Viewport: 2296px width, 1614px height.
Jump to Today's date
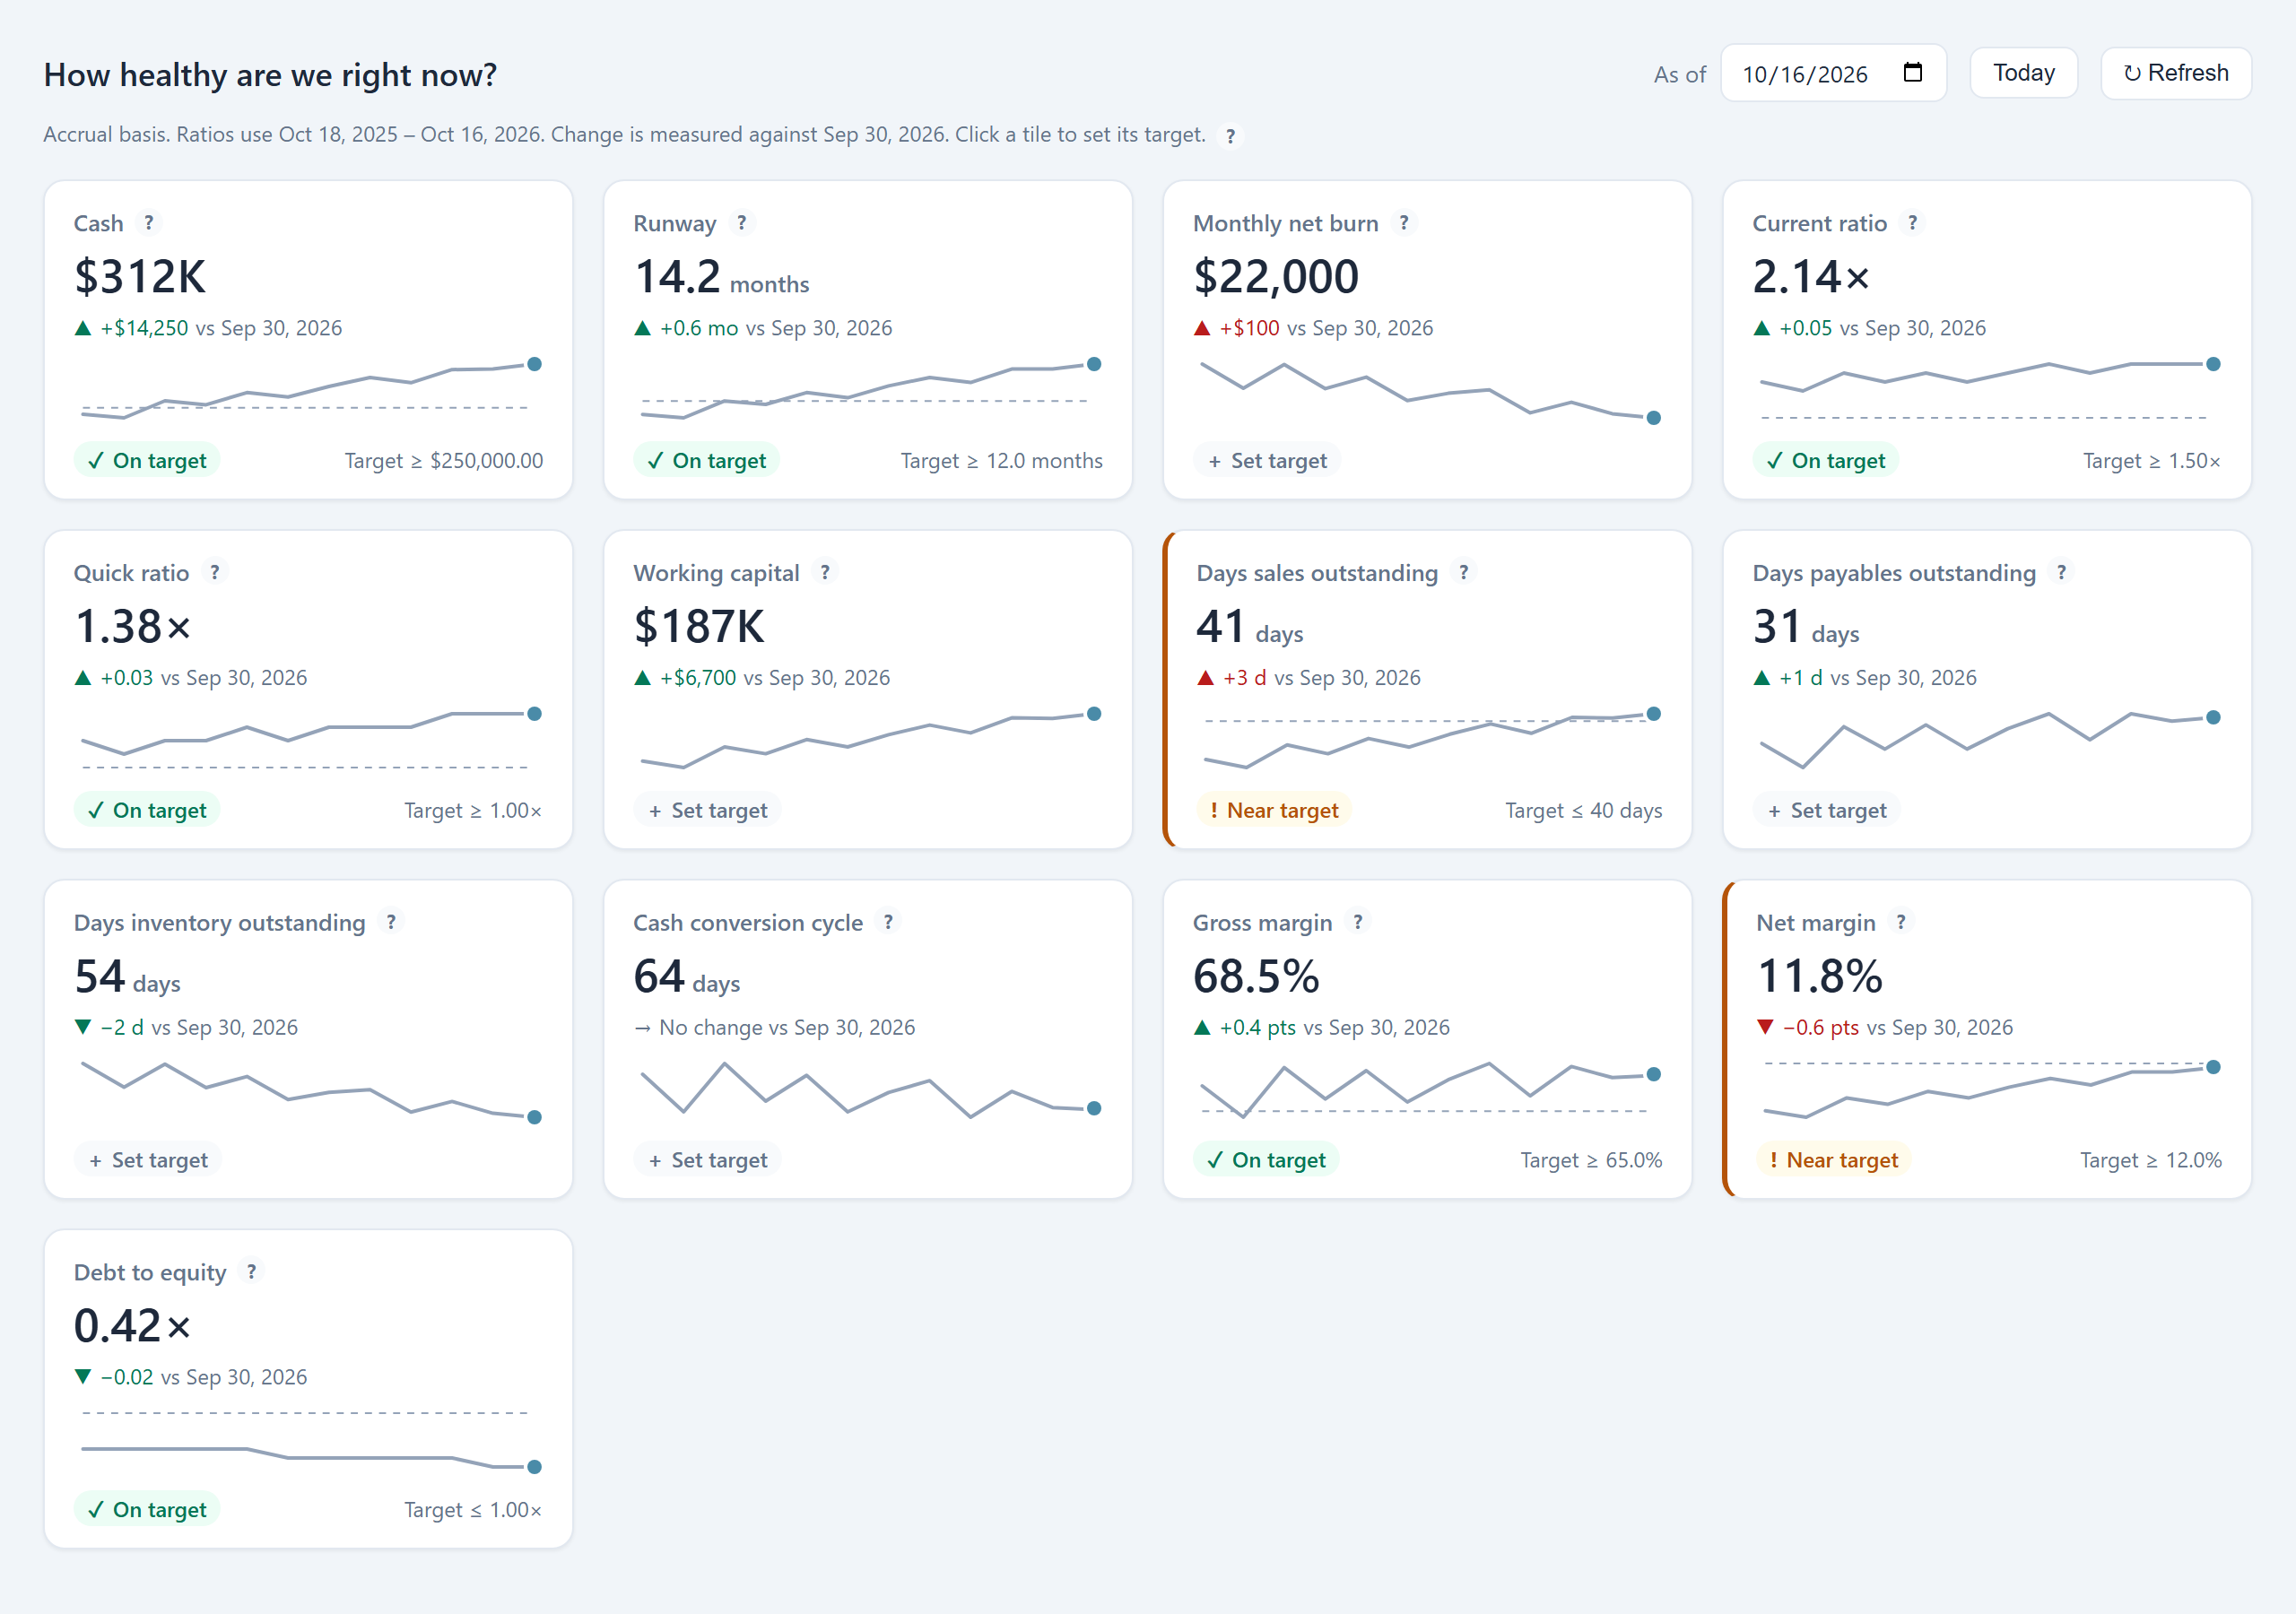click(x=2024, y=73)
